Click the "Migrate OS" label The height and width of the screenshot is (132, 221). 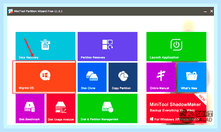click(x=26, y=88)
